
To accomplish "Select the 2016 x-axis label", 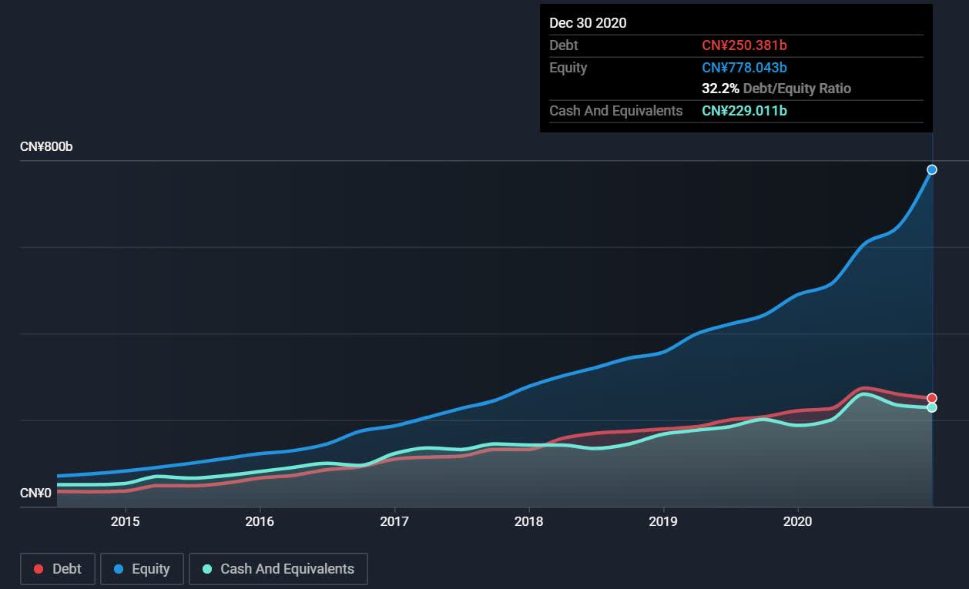I will pyautogui.click(x=260, y=521).
